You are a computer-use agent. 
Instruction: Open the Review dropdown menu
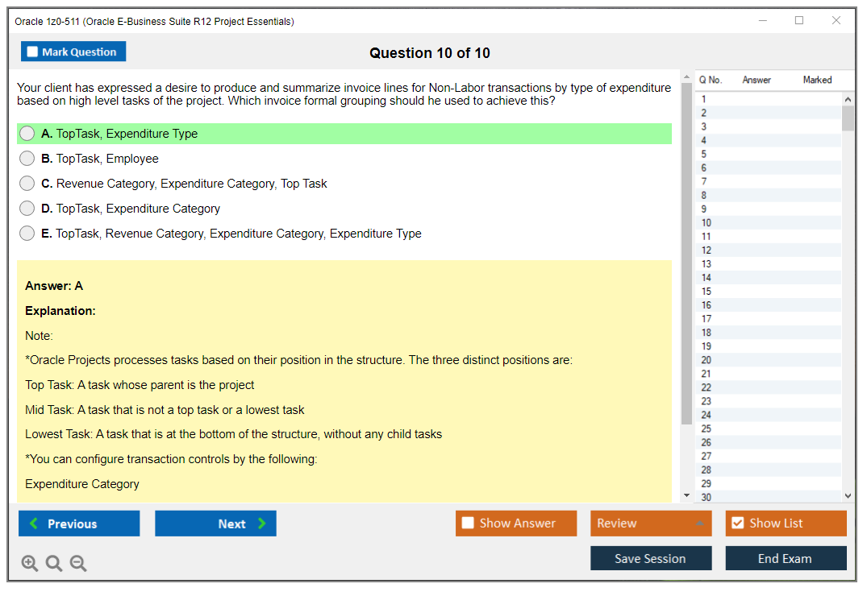[x=650, y=524]
